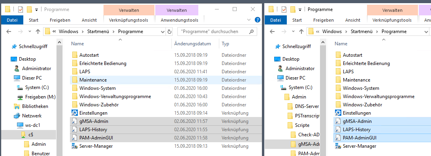Image resolution: width=431 pixels, height=156 pixels.
Task: Navigate back in right window
Action: [x=273, y=32]
